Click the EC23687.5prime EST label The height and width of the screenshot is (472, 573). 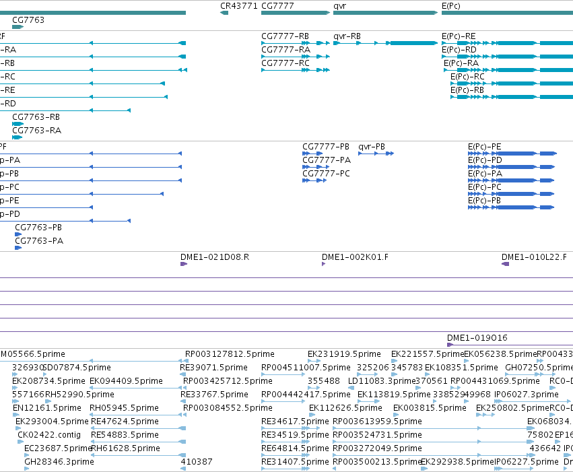[58, 448]
